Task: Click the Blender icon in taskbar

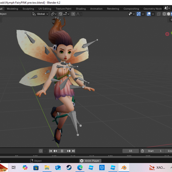Action: coord(124,168)
